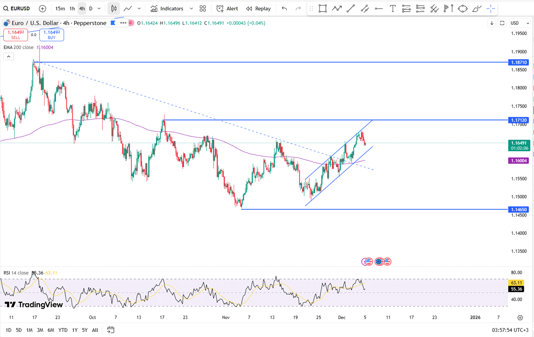Set chart range to 3M

40,330
